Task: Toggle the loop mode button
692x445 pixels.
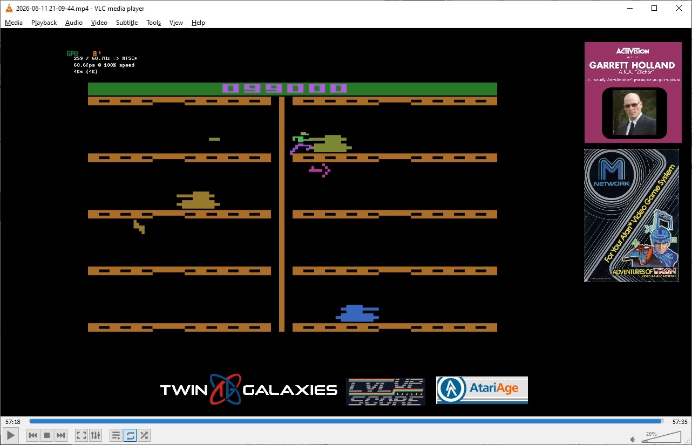Action: [x=130, y=435]
